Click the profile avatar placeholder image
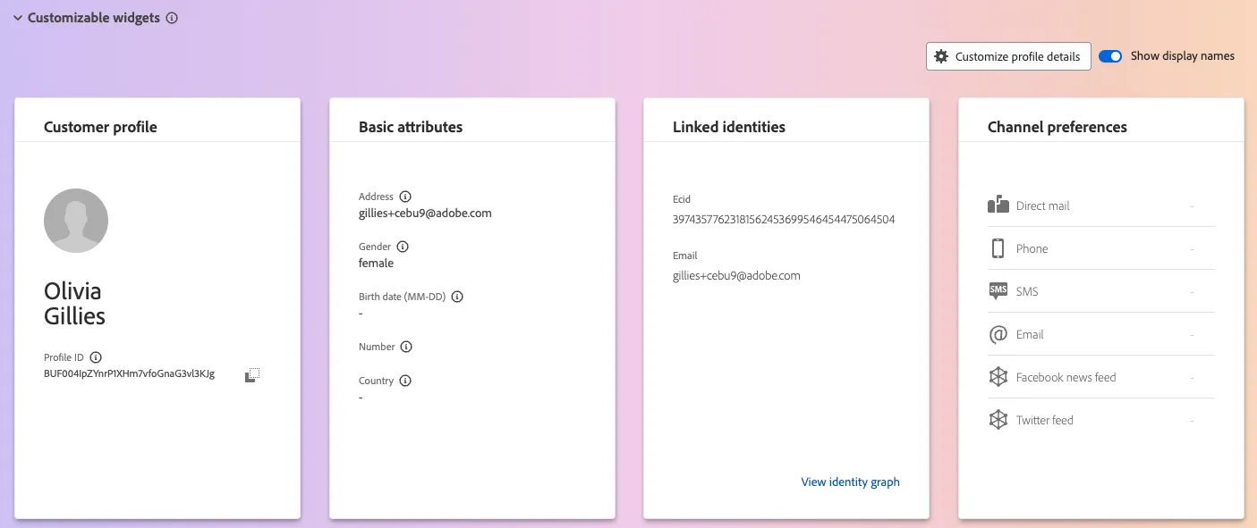This screenshot has width=1257, height=528. click(x=76, y=221)
